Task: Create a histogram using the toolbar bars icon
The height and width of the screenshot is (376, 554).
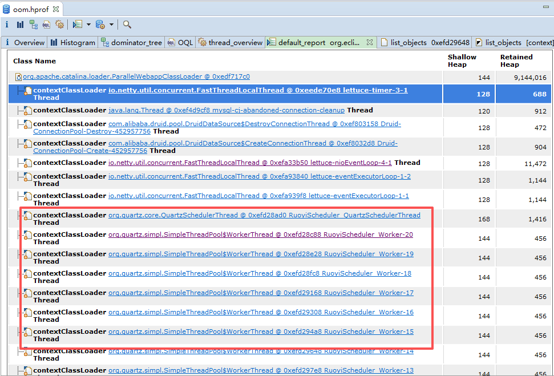Action: click(20, 25)
